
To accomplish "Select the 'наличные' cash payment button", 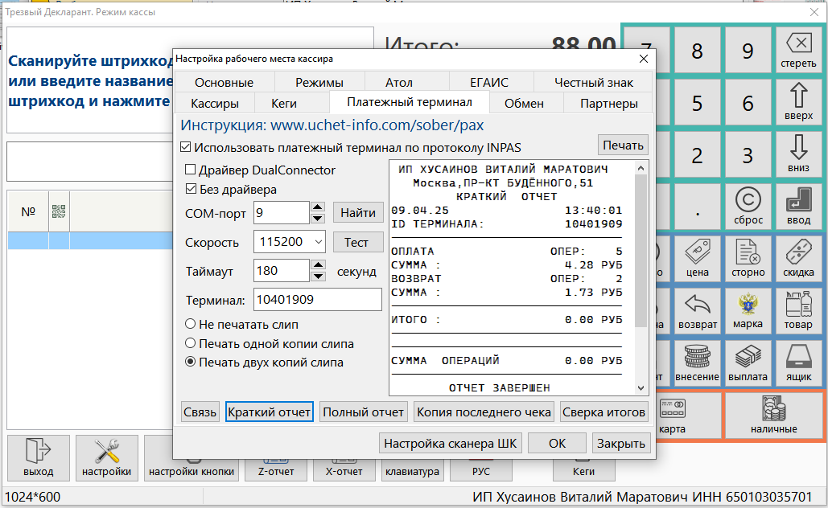I will tap(773, 416).
